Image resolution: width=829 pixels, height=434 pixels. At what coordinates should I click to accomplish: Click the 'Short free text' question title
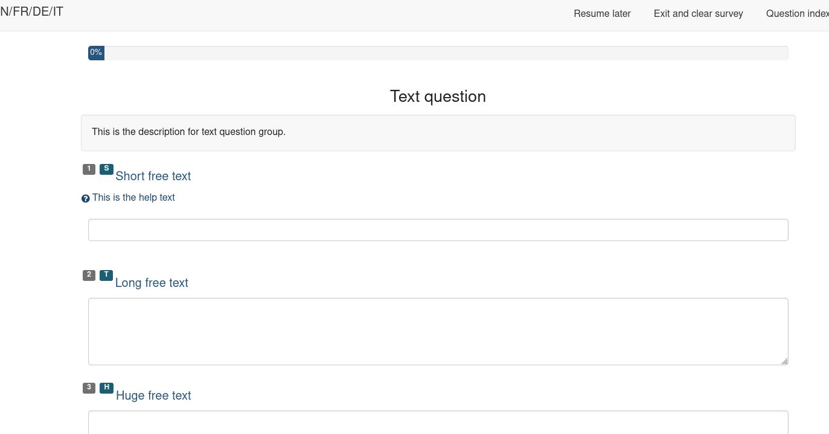[x=153, y=176]
